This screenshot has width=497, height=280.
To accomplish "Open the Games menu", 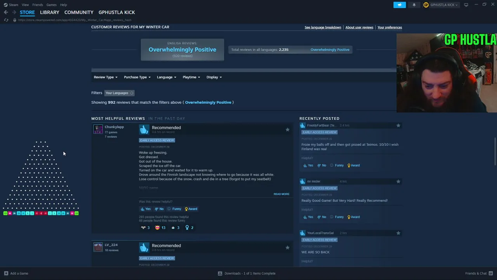I will 51,5.
